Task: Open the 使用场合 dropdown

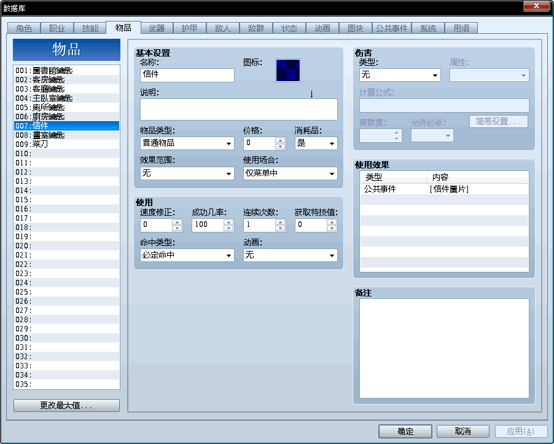Action: click(x=290, y=173)
